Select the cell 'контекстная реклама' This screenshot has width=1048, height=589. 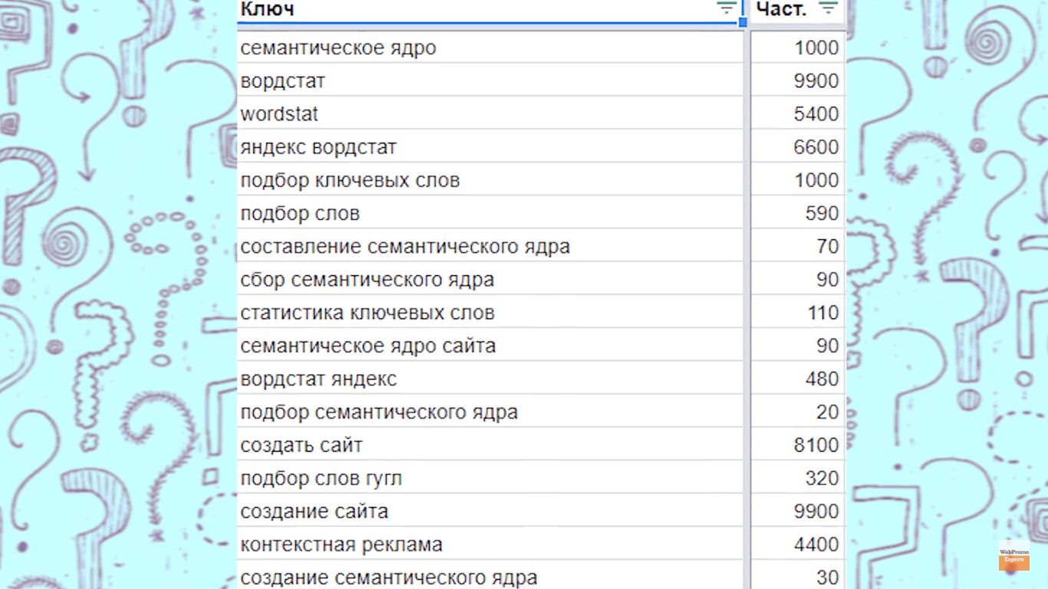(x=490, y=545)
